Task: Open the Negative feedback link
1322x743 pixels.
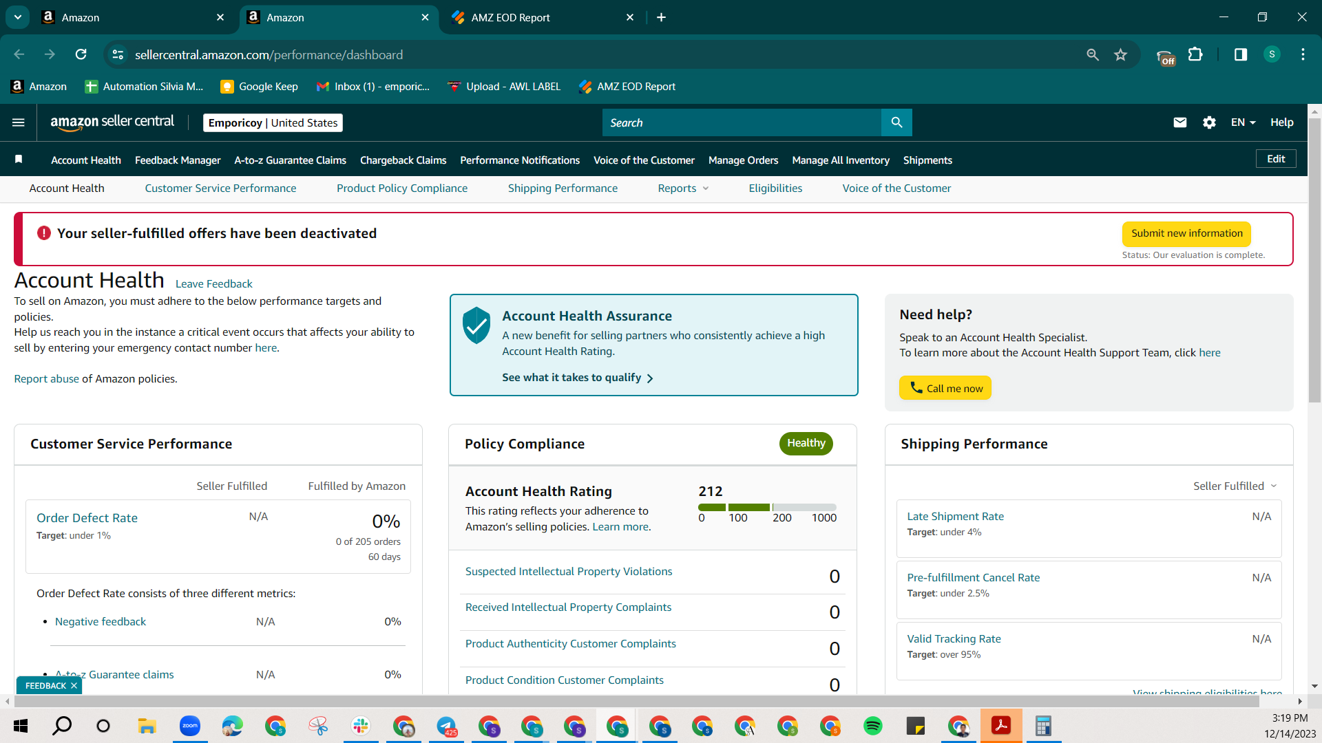Action: tap(101, 622)
